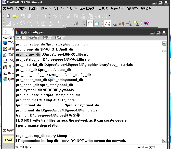
Task: Open the 视图(V) menu
Action: point(33,8)
